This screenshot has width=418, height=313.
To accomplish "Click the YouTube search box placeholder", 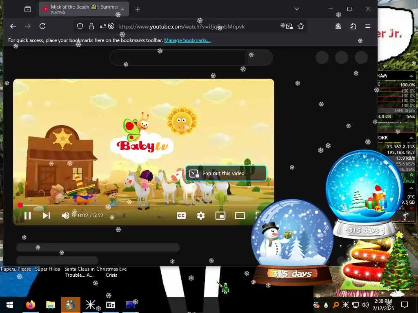I will pyautogui.click(x=178, y=57).
